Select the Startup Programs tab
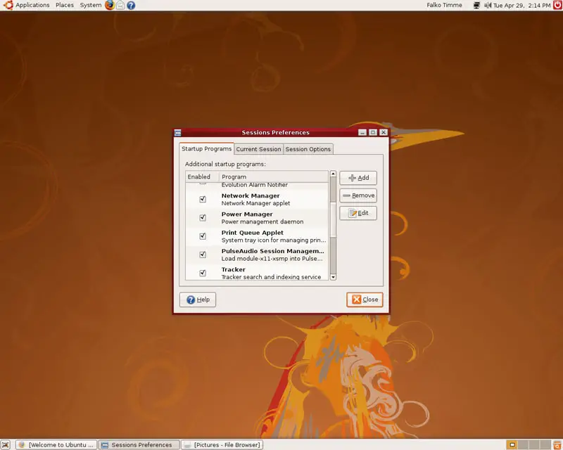This screenshot has height=450, width=563. [206, 148]
